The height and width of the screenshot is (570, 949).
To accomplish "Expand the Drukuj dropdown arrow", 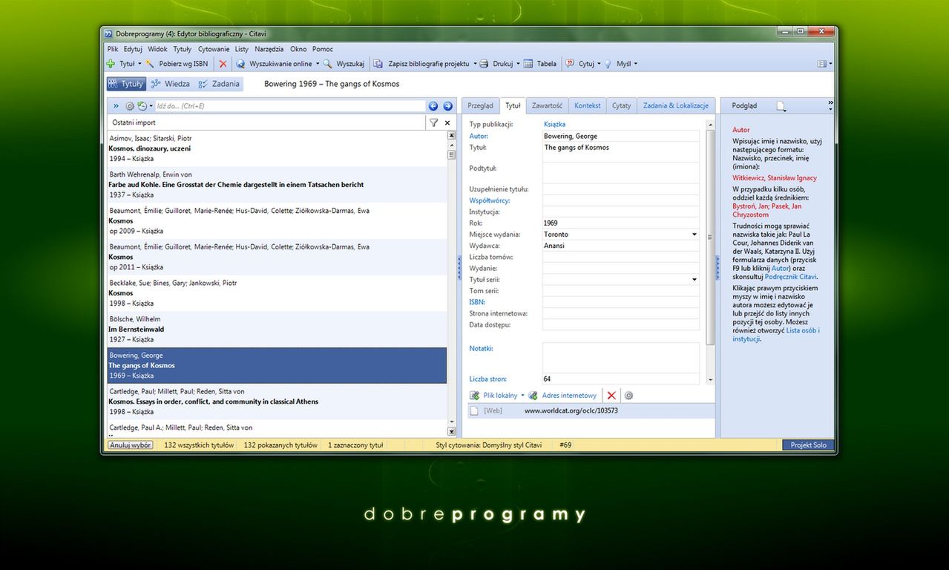I will [518, 64].
